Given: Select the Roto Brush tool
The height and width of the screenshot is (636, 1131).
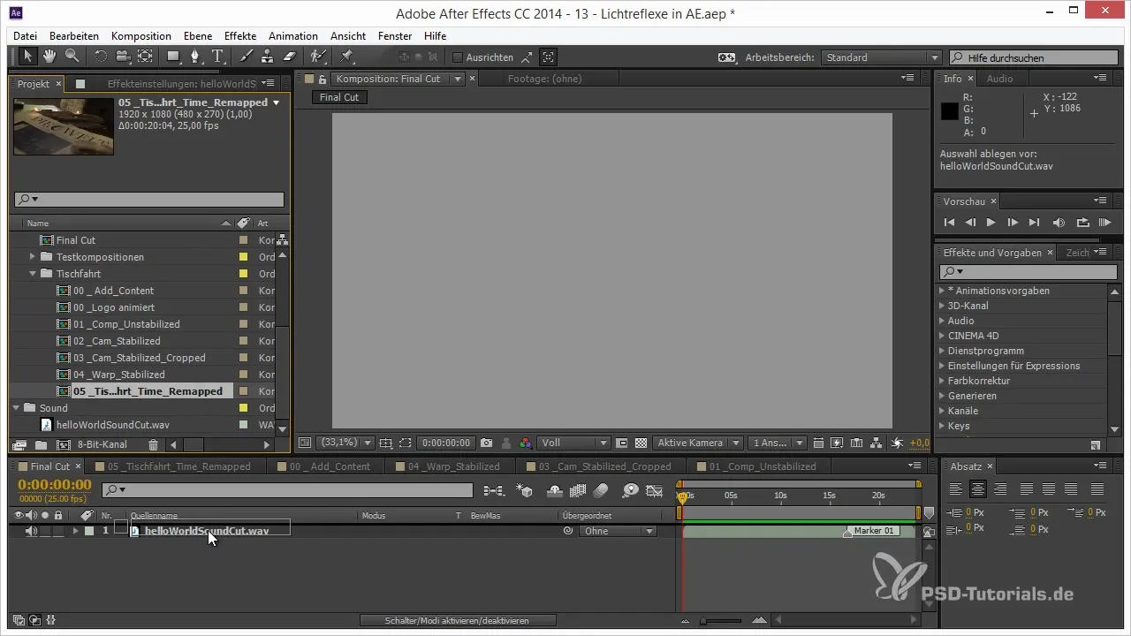Looking at the screenshot, I should [x=318, y=57].
